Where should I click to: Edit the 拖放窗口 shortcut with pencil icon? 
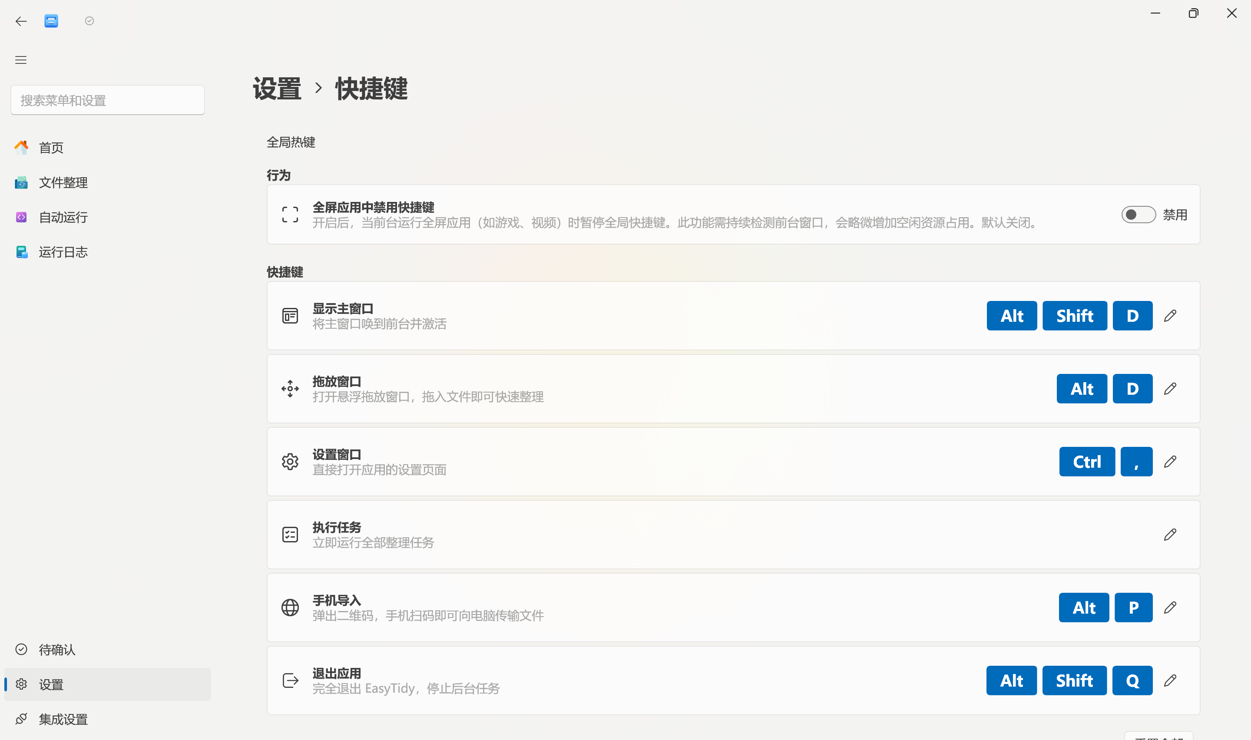(x=1170, y=389)
